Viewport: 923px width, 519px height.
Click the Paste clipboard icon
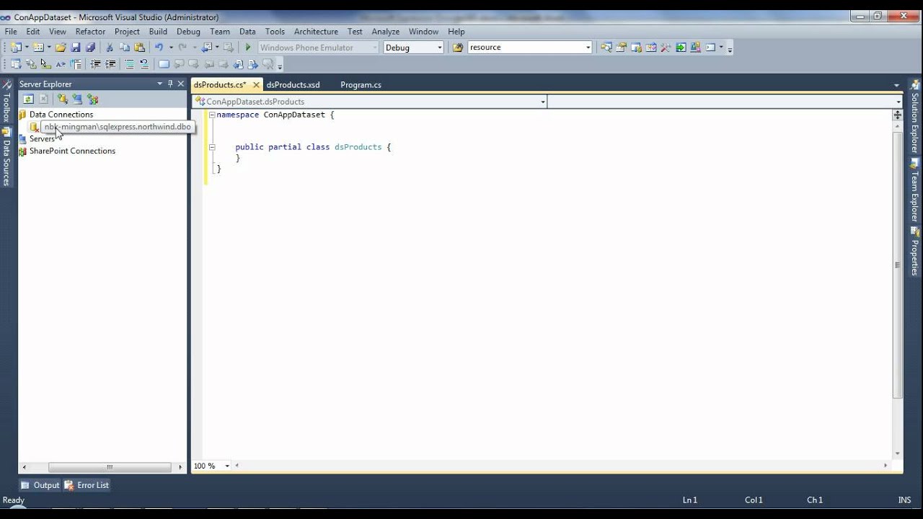(x=139, y=48)
